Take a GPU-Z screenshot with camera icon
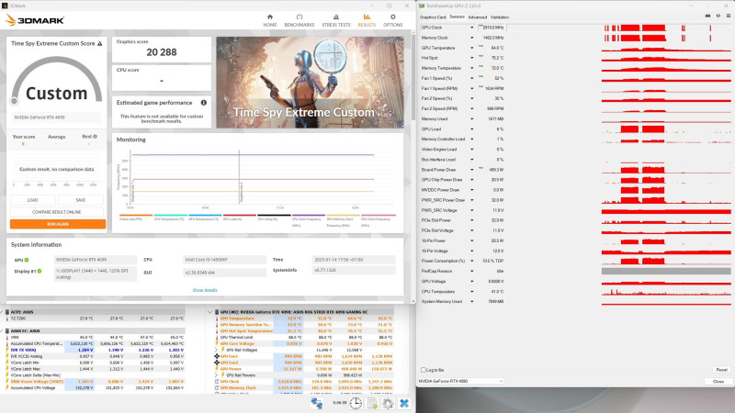Screen dimensions: 735x413 pyautogui.click(x=707, y=16)
